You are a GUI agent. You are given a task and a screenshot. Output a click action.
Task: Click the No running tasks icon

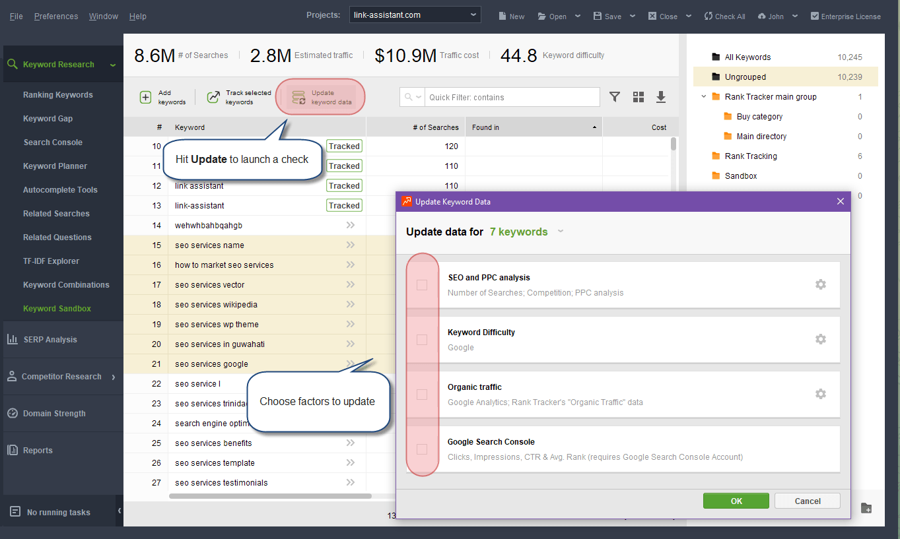[15, 512]
